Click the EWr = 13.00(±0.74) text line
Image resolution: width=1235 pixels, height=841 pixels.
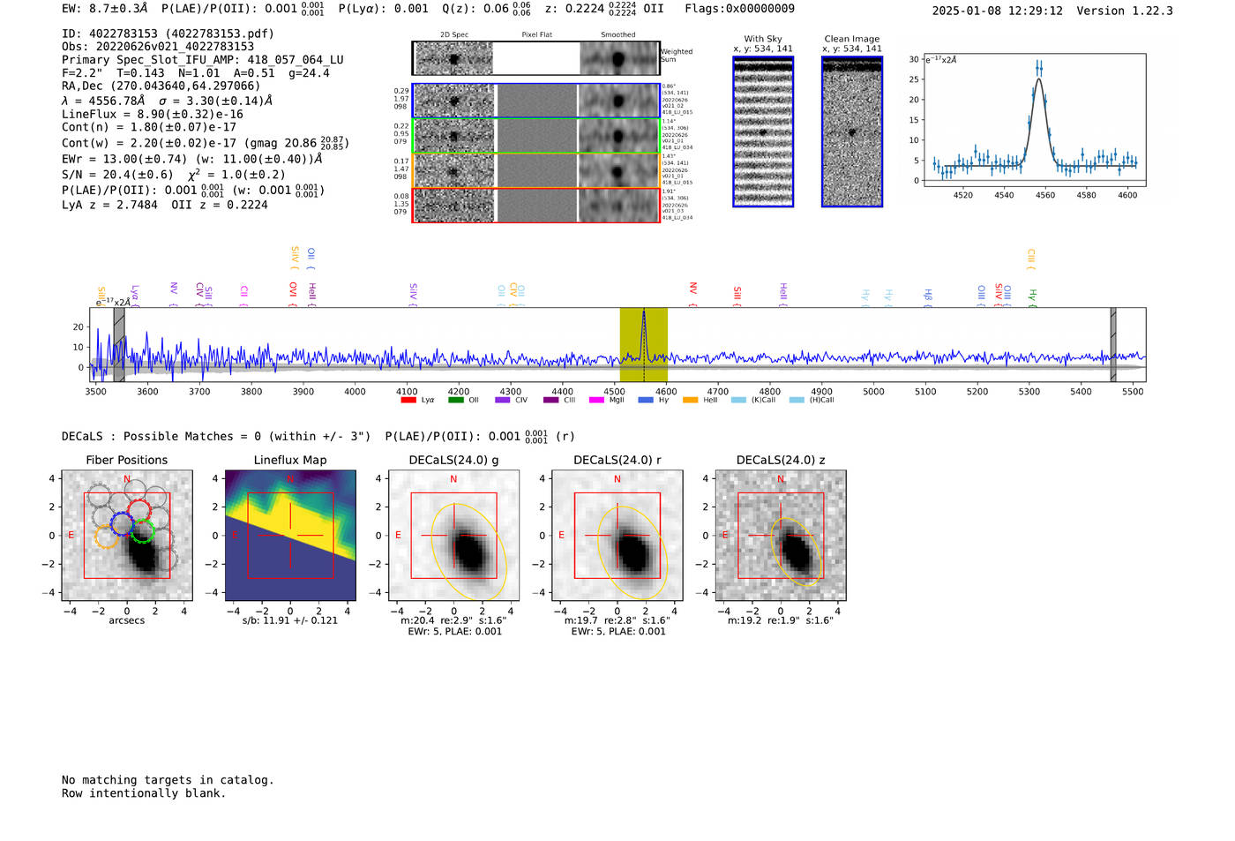coord(191,160)
